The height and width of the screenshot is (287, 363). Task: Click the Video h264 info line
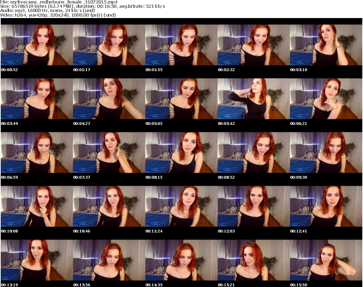[58, 15]
